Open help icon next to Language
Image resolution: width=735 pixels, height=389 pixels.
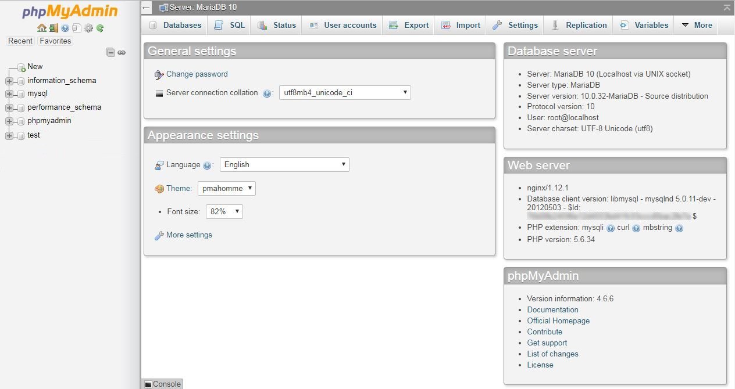point(207,165)
